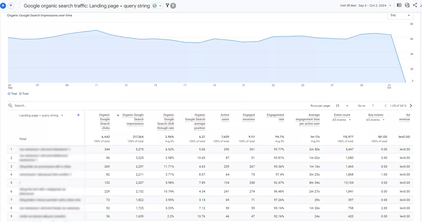
Task: Click 'Last 28 days' date label
Action: tap(348, 5)
